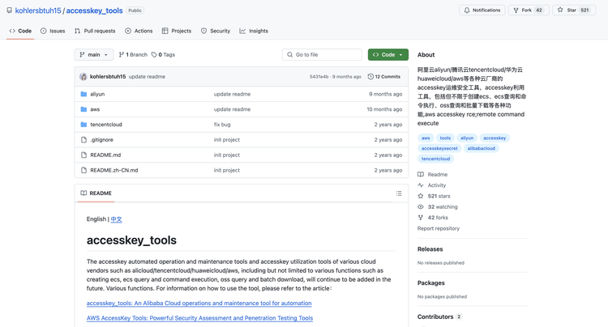Expand the main branch dropdown
The height and width of the screenshot is (327, 608).
[94, 54]
